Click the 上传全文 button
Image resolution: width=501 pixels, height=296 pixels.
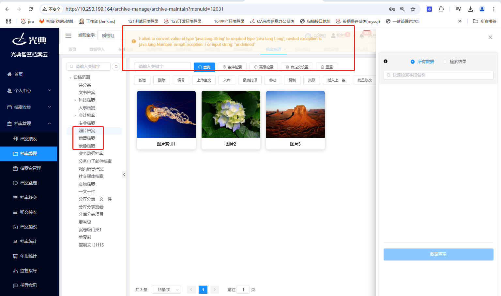click(x=204, y=80)
